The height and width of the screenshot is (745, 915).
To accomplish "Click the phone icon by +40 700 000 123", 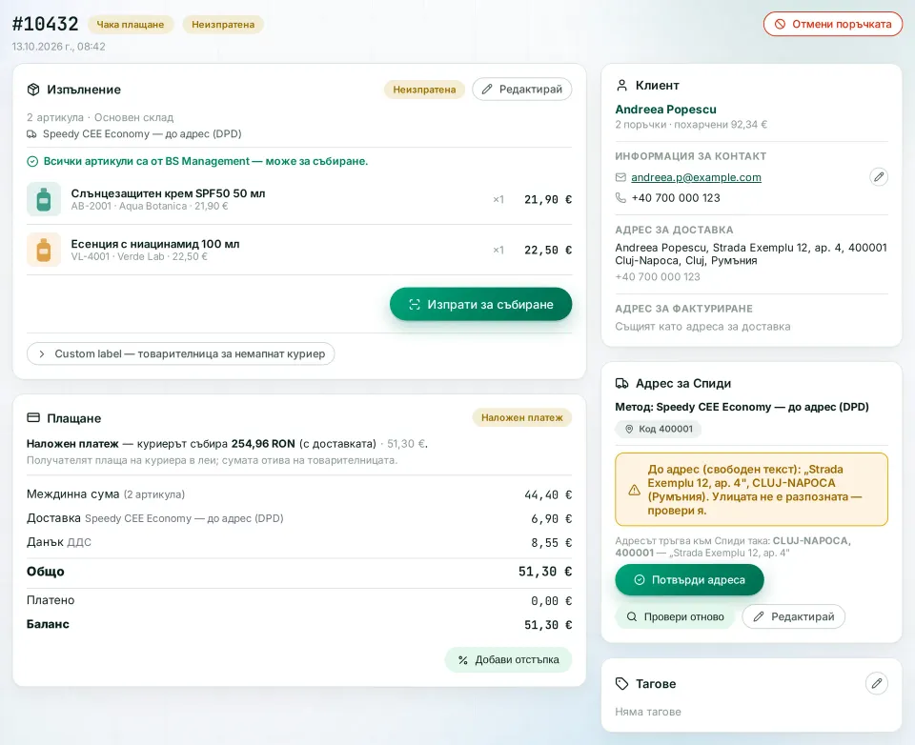I will tap(620, 198).
